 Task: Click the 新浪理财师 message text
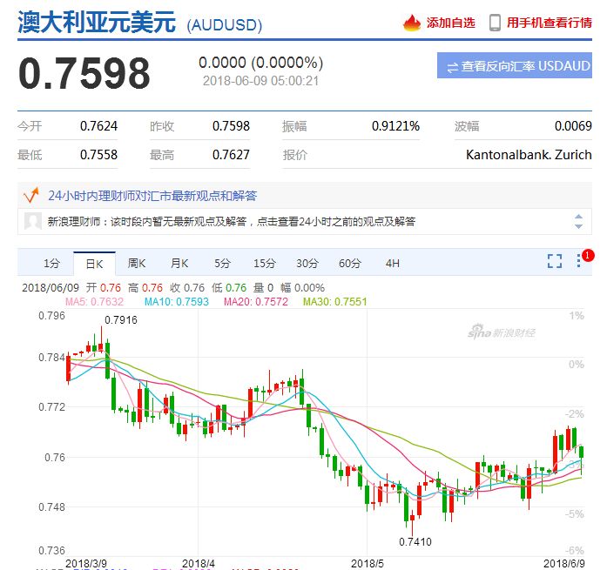coord(231,222)
